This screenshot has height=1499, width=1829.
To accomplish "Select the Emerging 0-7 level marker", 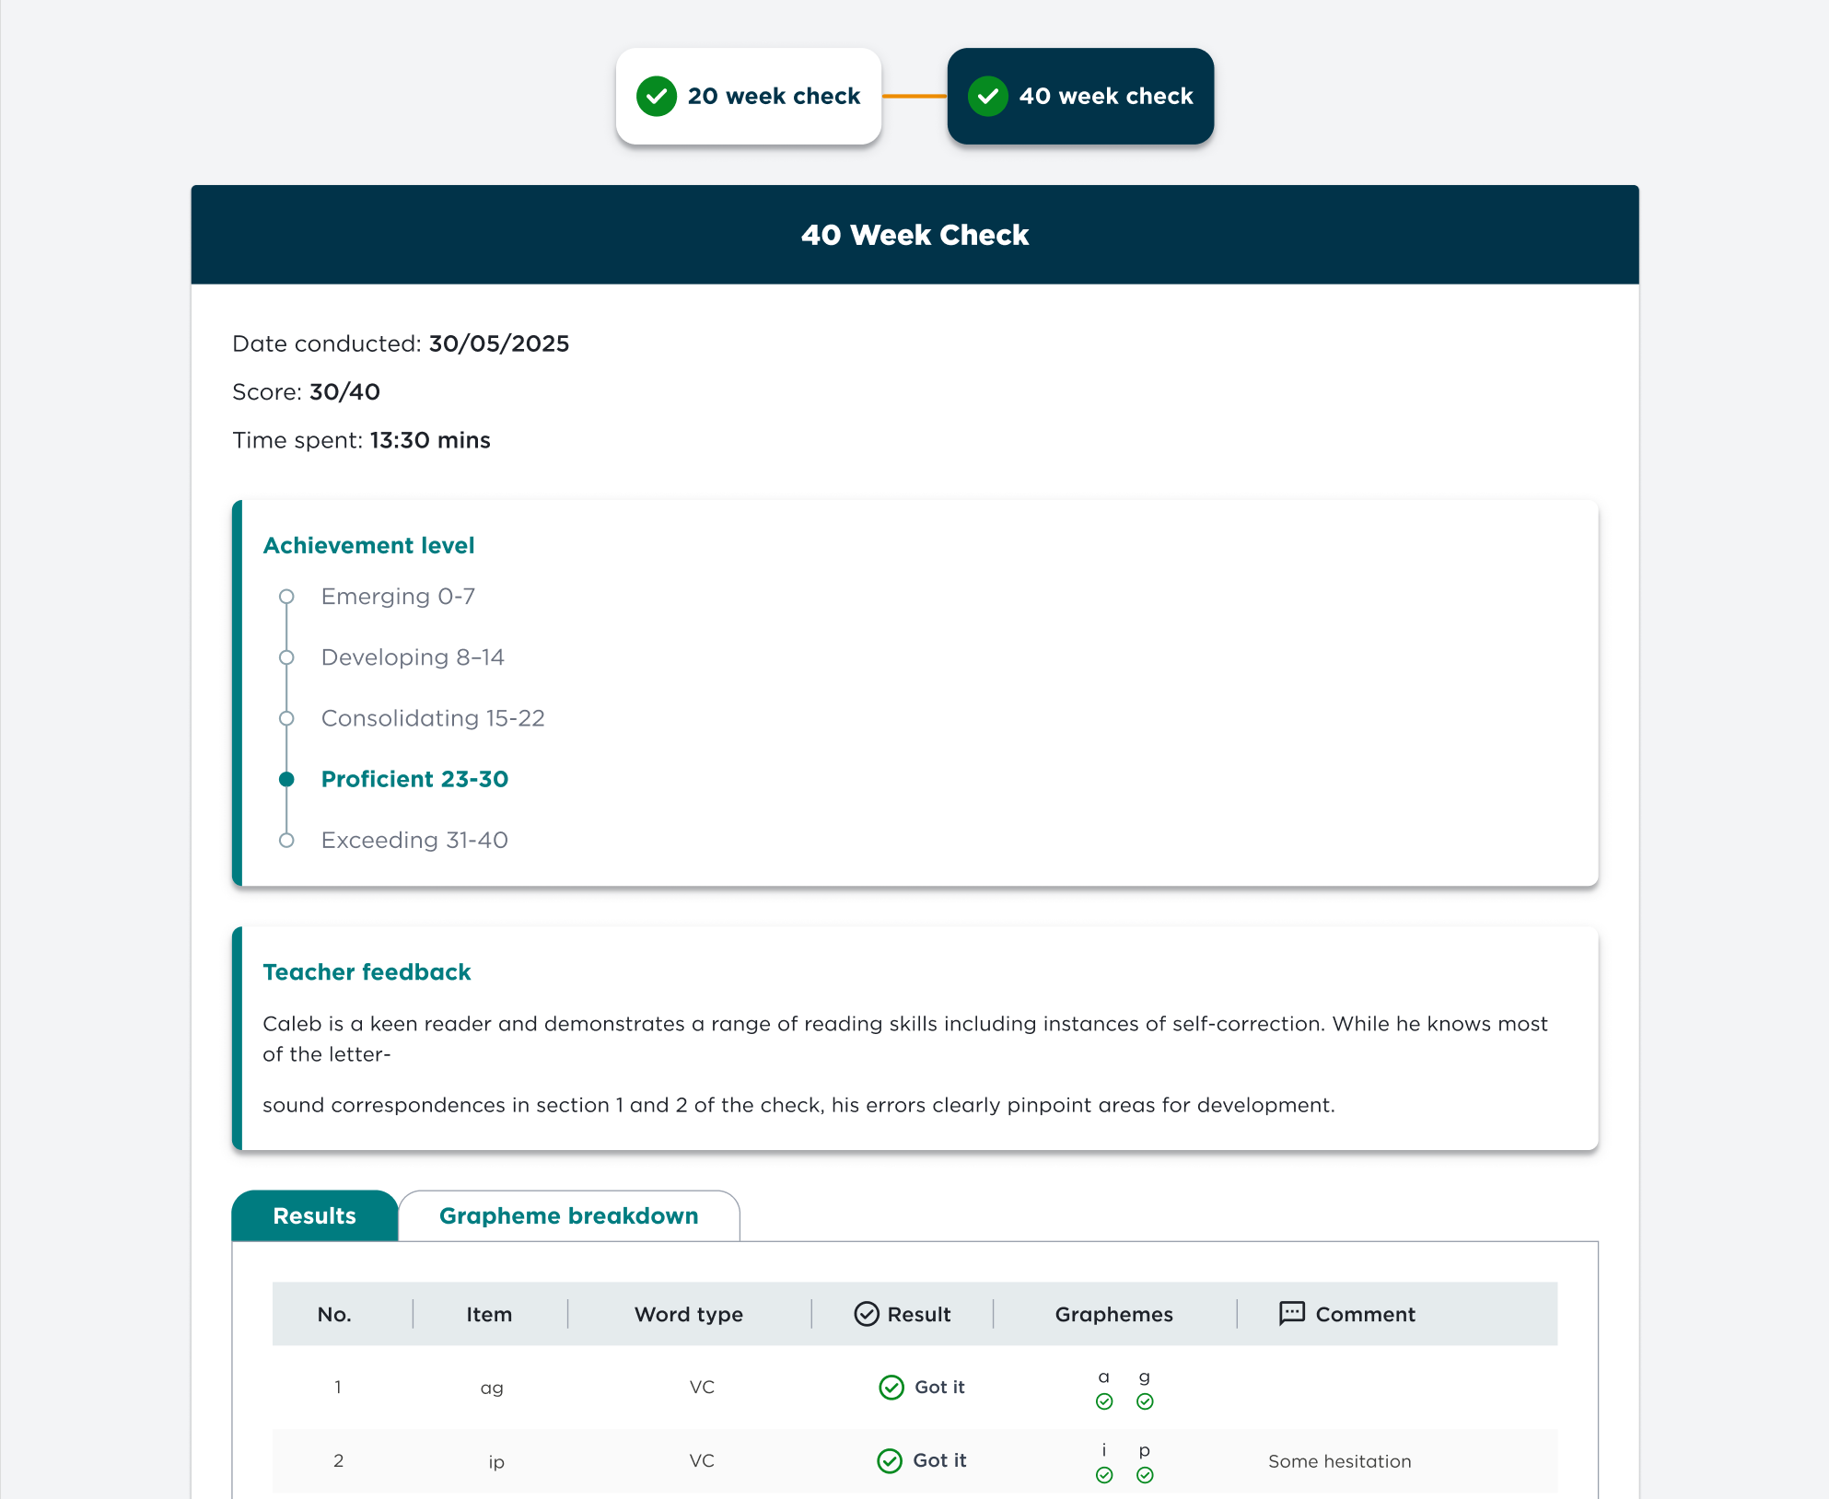I will click(x=286, y=597).
